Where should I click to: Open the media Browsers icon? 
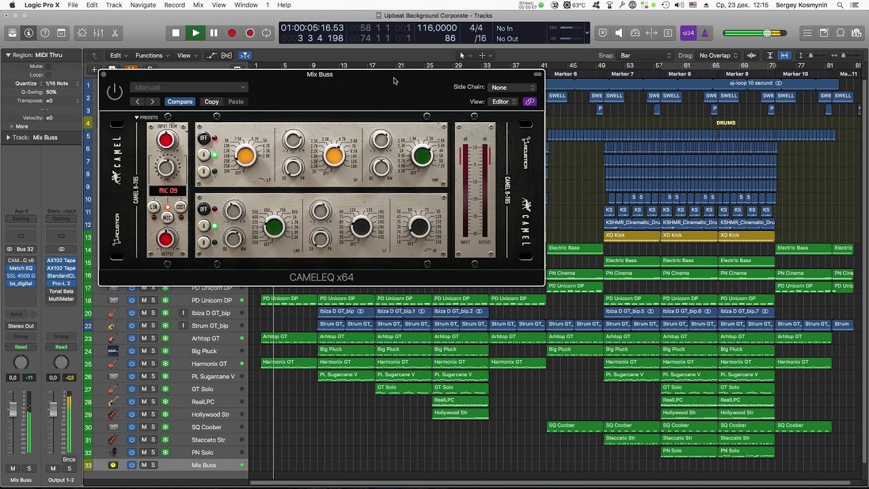pyautogui.click(x=857, y=33)
